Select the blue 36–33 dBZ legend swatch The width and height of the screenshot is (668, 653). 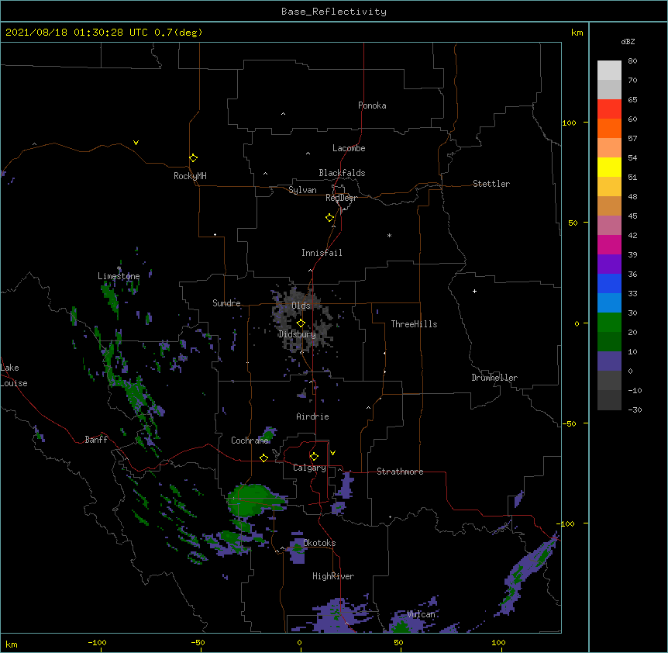[609, 283]
